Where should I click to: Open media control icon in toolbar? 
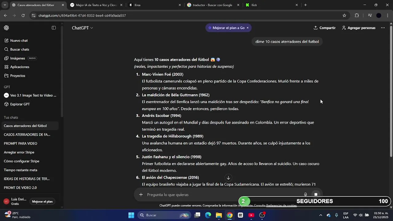[370, 15]
